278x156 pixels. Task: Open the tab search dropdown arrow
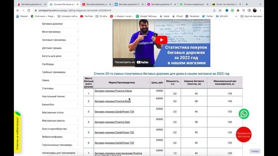tap(260, 4)
